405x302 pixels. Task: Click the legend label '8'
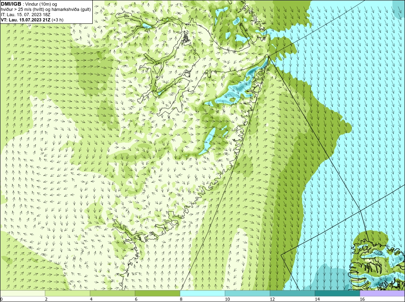pyautogui.click(x=181, y=299)
